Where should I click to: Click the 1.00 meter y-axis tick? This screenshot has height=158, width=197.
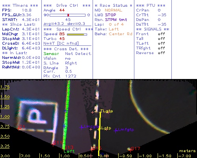point(5,117)
